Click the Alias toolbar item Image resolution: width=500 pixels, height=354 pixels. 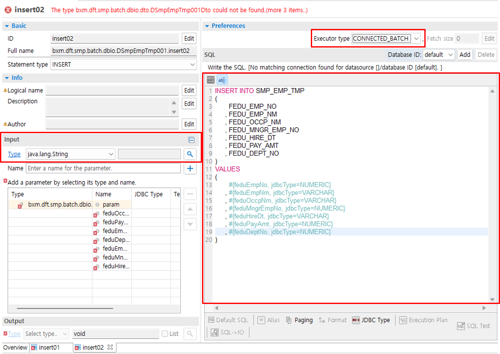pos(269,320)
